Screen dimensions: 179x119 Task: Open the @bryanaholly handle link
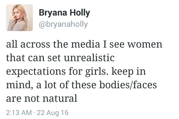[63, 24]
